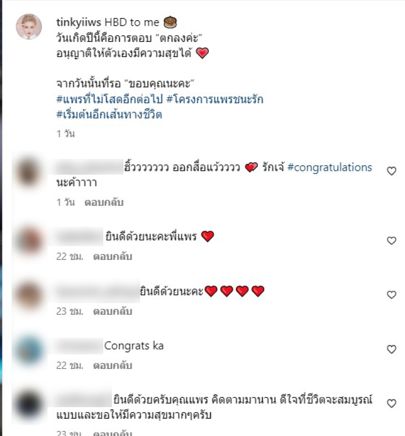The width and height of the screenshot is (405, 436).
Task: Open the #โครงการแพรชนะรัก hashtag
Action: coord(215,99)
